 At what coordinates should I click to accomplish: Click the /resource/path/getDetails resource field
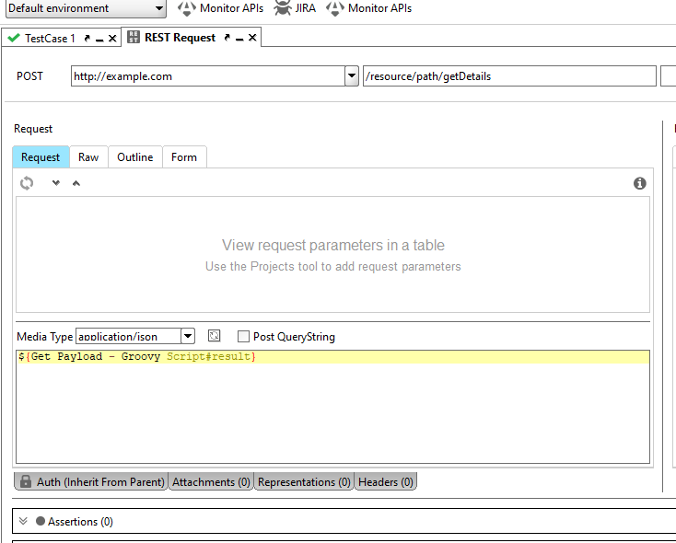[509, 76]
